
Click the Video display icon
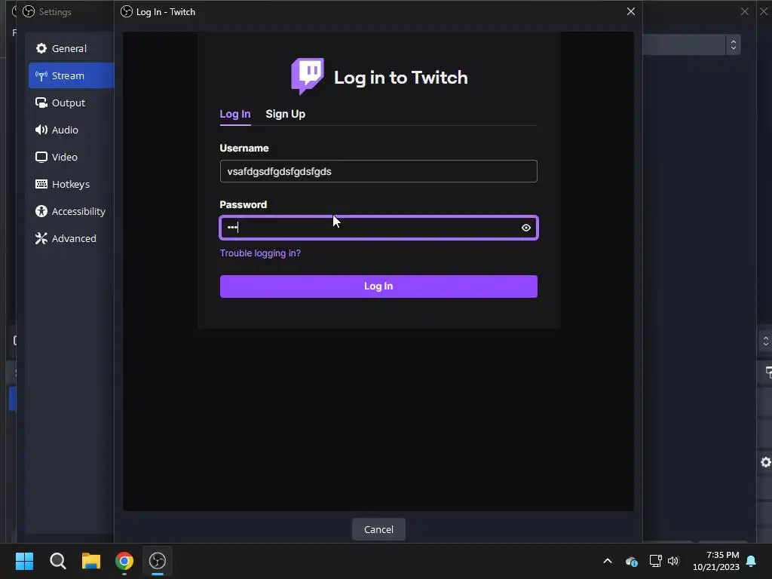click(41, 157)
